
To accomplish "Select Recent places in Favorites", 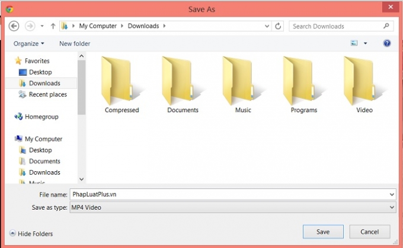I will pyautogui.click(x=47, y=94).
